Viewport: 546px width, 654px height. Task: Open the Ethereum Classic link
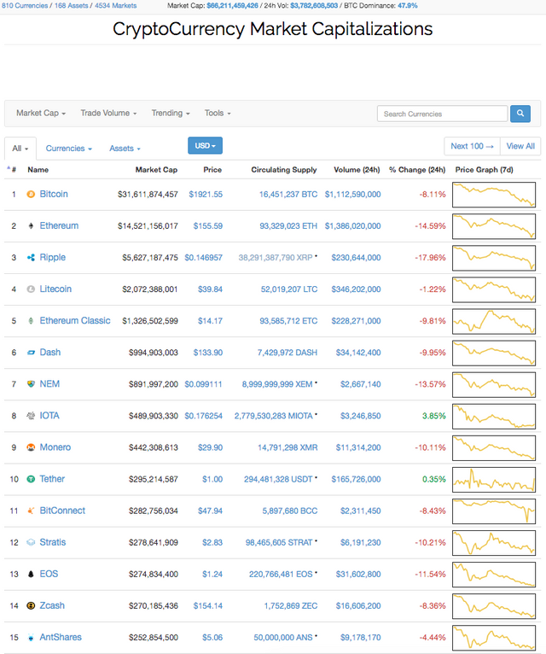[x=75, y=321]
